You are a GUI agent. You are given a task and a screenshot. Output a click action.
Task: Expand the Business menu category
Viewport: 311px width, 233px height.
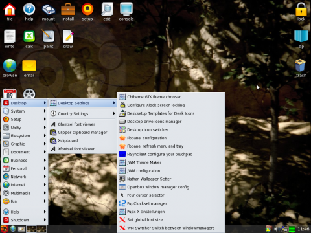pyautogui.click(x=25, y=161)
